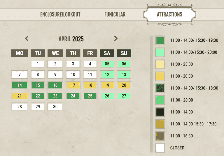Select April 14 on the calendar

click(x=20, y=85)
